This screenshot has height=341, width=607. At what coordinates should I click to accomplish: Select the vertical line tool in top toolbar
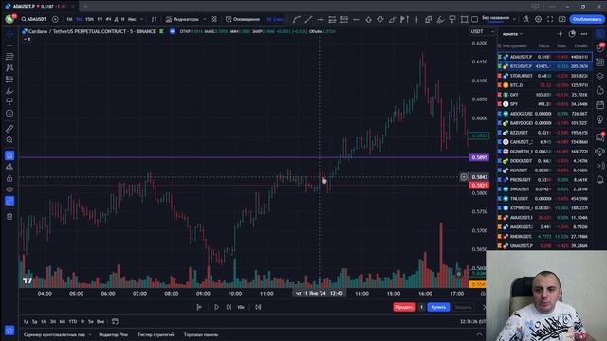pyautogui.click(x=416, y=19)
